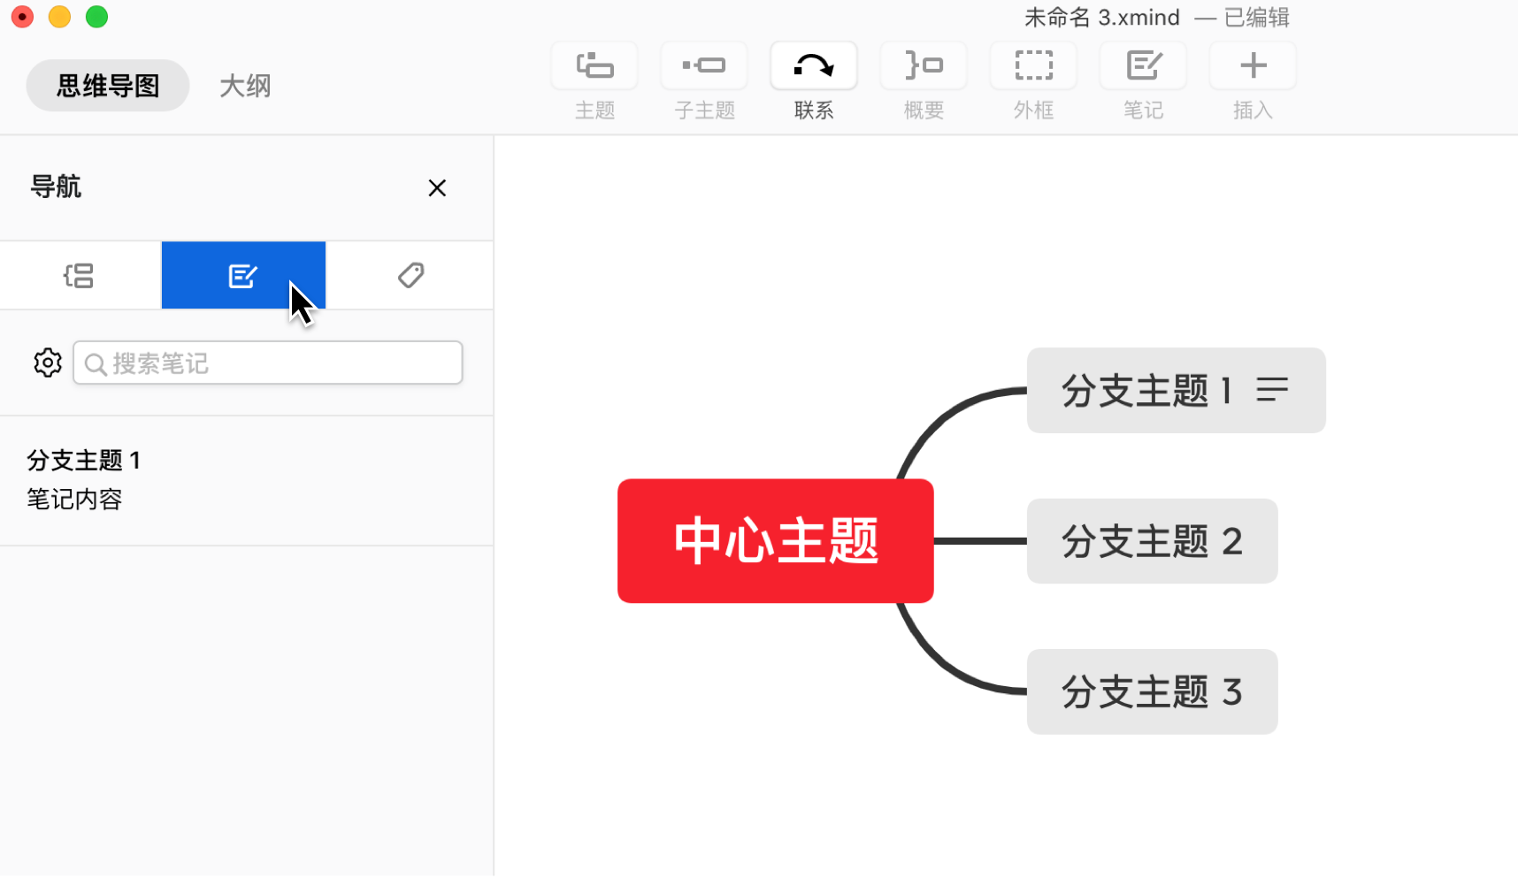The image size is (1518, 878).
Task: Open the Insert (插入) plus menu
Action: (1253, 66)
